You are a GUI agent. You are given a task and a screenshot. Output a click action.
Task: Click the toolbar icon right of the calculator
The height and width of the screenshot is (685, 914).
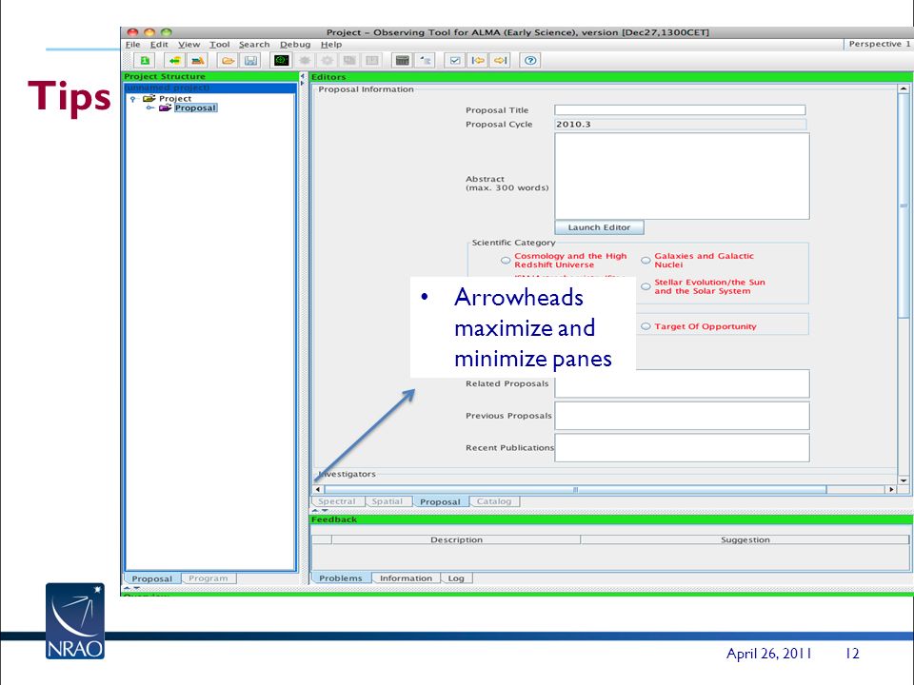[427, 61]
